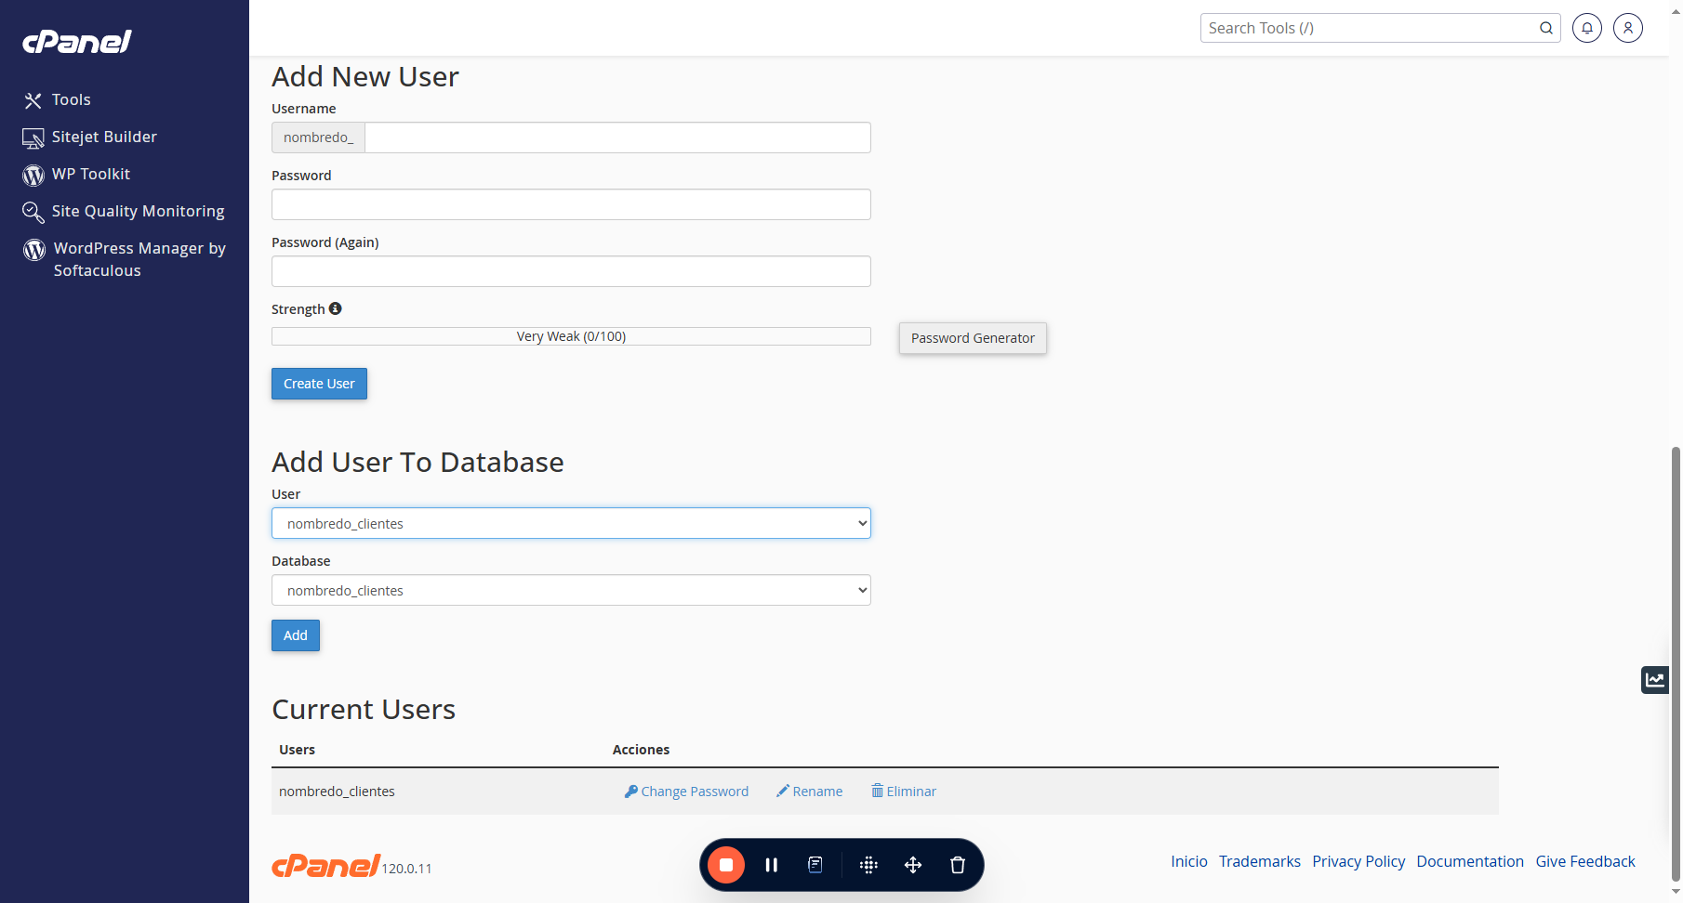Image resolution: width=1683 pixels, height=903 pixels.
Task: Stop the screen recording
Action: 726,865
